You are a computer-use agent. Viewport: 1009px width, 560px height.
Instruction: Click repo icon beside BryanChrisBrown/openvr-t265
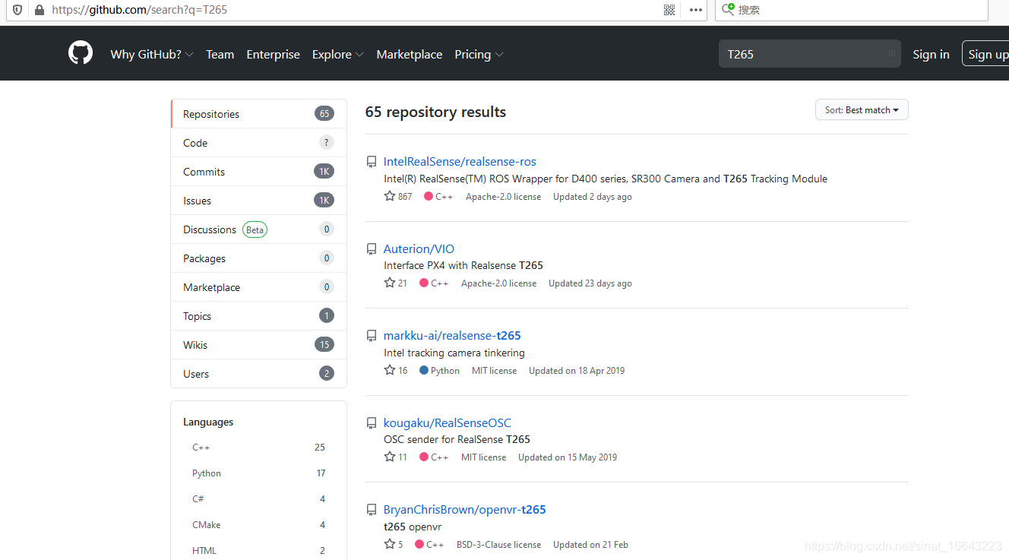(372, 510)
